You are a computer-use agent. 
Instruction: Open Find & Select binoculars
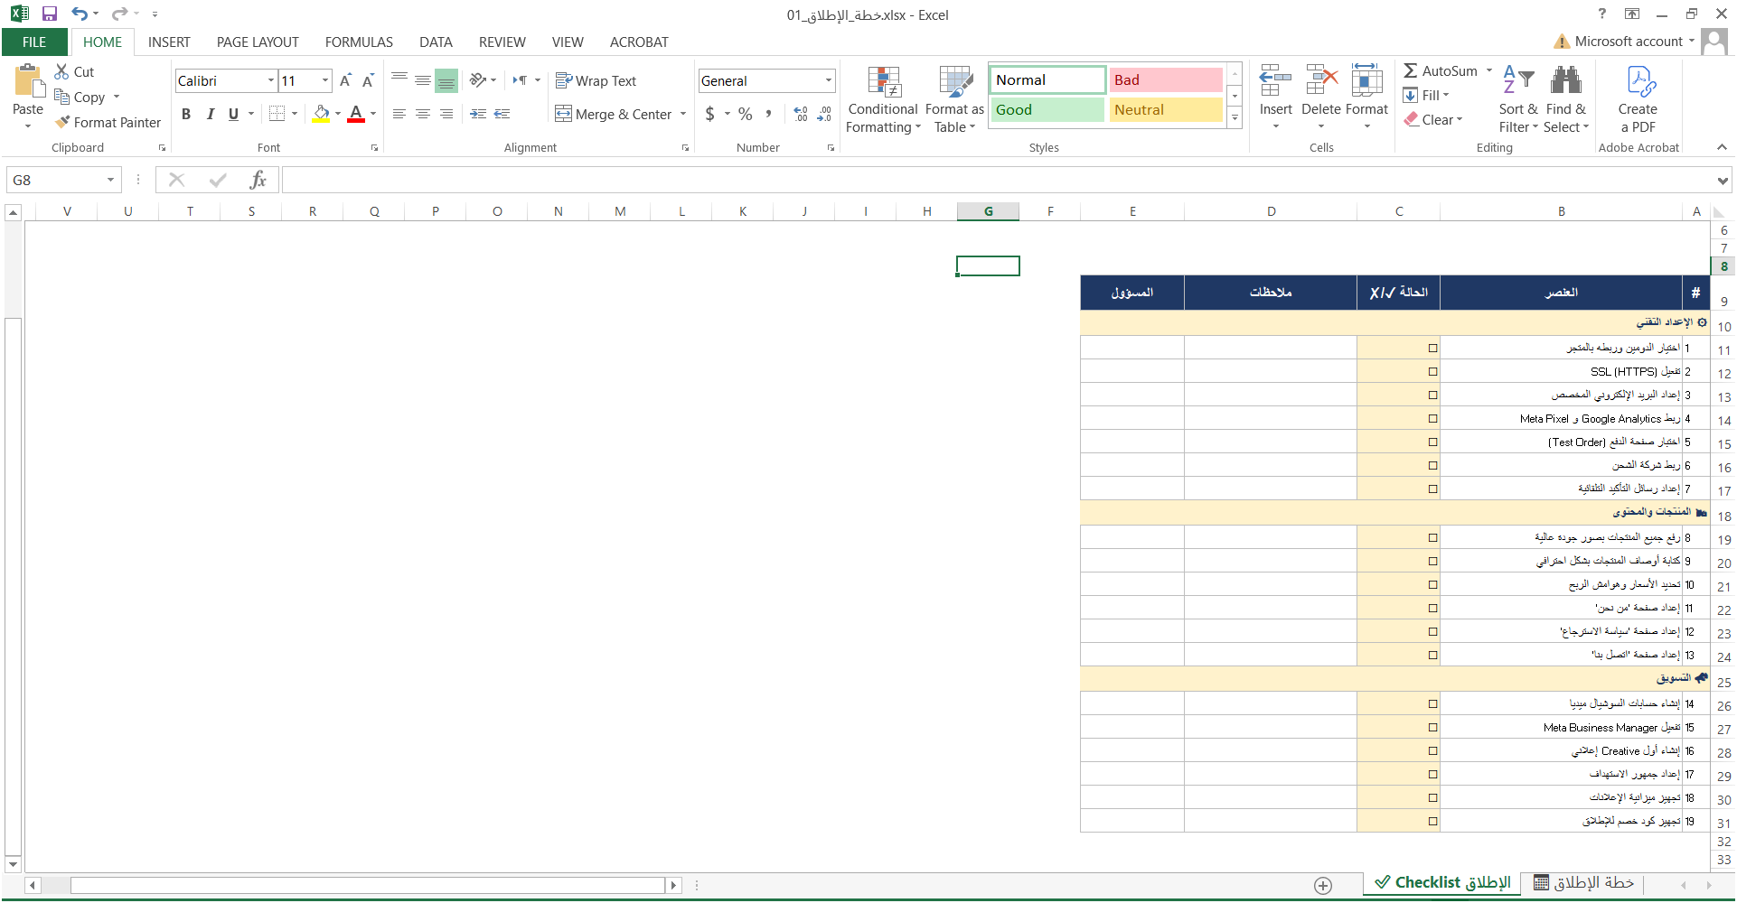(1566, 99)
